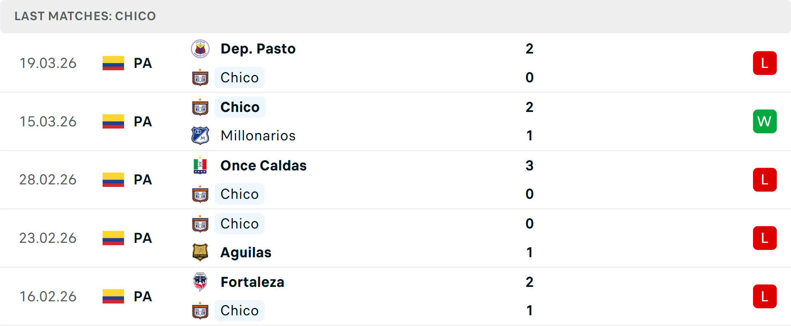This screenshot has height=326, width=791.
Task: Click the L badge for Dep. Pasto match
Action: point(765,63)
